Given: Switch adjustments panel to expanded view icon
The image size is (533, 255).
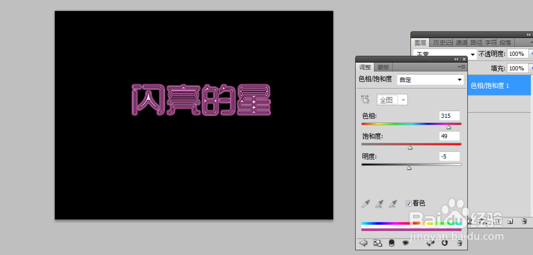Looking at the screenshot, I should (x=377, y=243).
